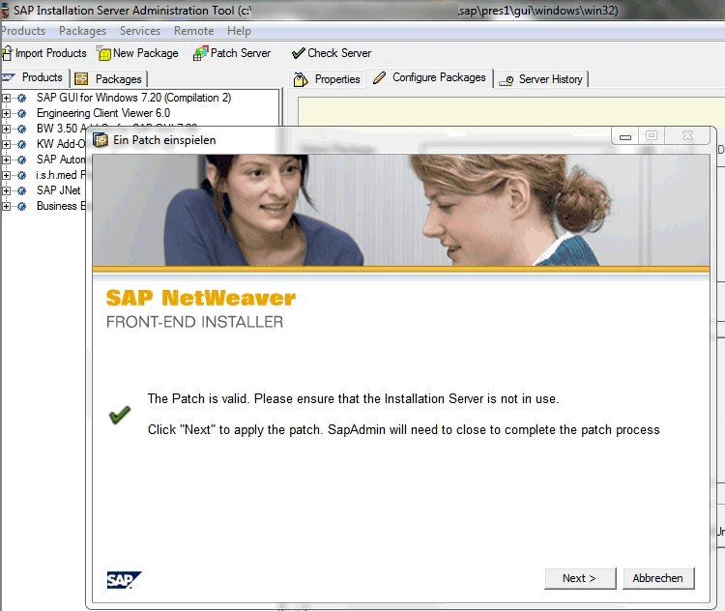The image size is (725, 611).
Task: Select Engineering Client Viewer 6.0 product
Action: tap(103, 113)
